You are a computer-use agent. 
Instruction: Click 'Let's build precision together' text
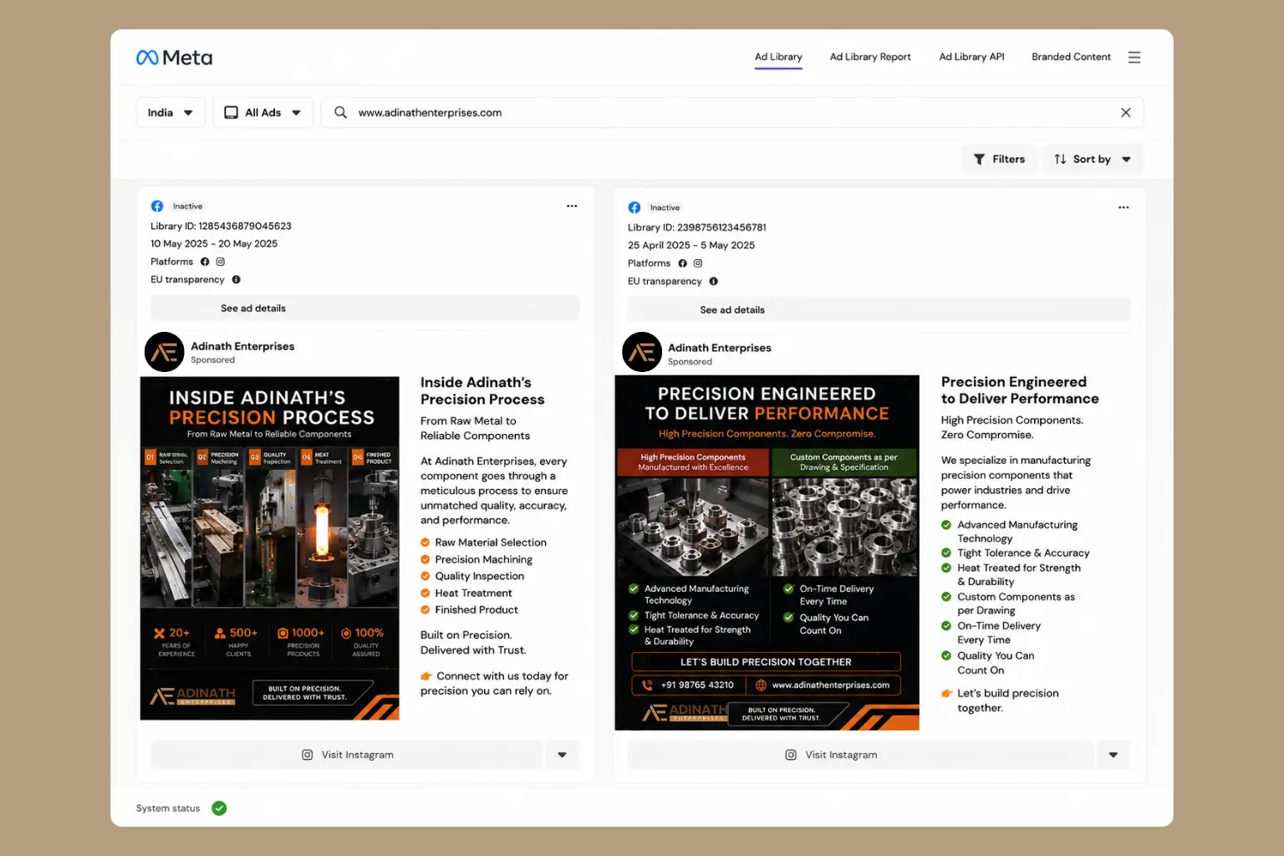pos(1007,701)
